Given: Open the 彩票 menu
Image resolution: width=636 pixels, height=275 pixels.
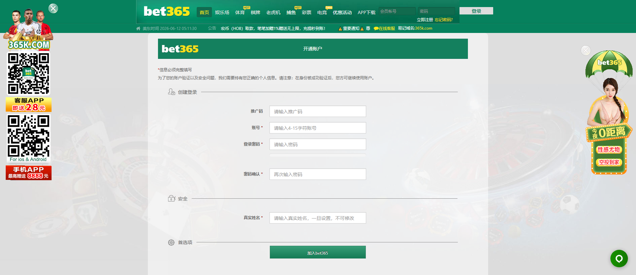Looking at the screenshot, I should tap(307, 12).
